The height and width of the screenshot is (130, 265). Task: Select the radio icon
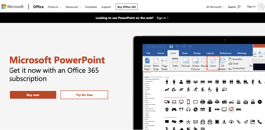coord(246,102)
